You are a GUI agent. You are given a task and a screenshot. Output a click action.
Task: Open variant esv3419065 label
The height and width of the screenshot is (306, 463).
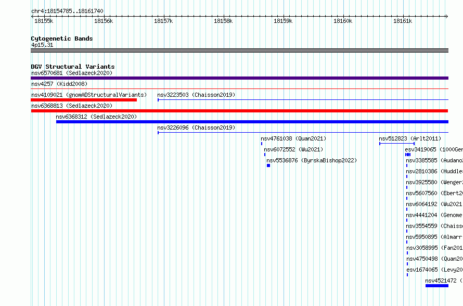(434, 149)
